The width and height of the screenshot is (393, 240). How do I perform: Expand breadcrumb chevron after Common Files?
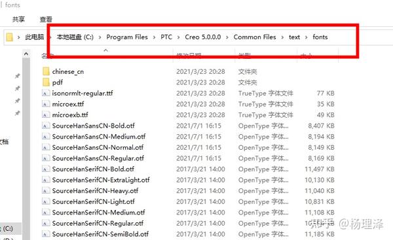point(282,37)
